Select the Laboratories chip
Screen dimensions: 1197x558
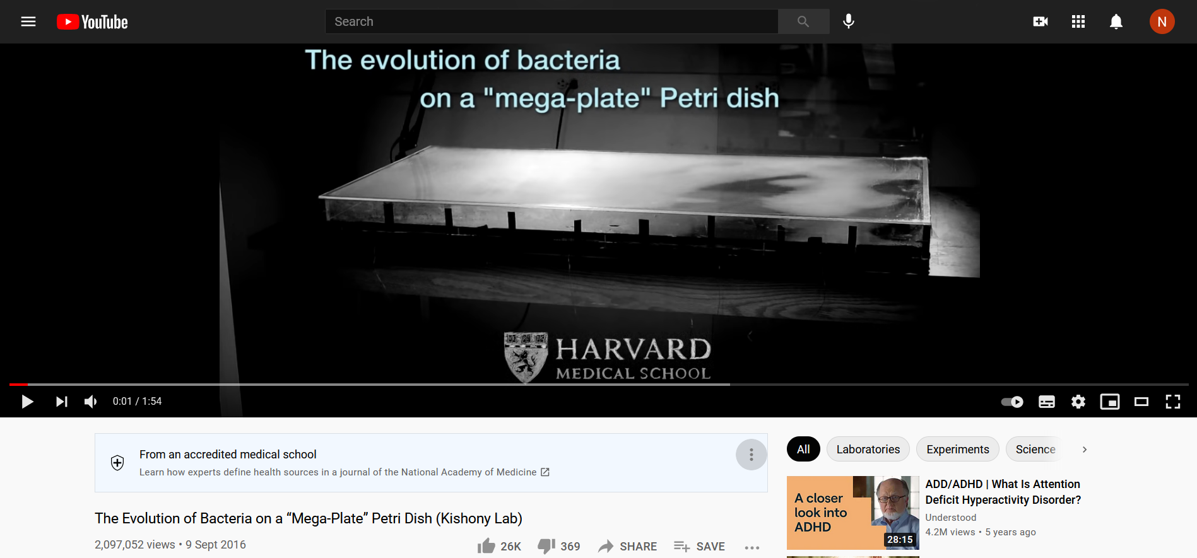868,450
